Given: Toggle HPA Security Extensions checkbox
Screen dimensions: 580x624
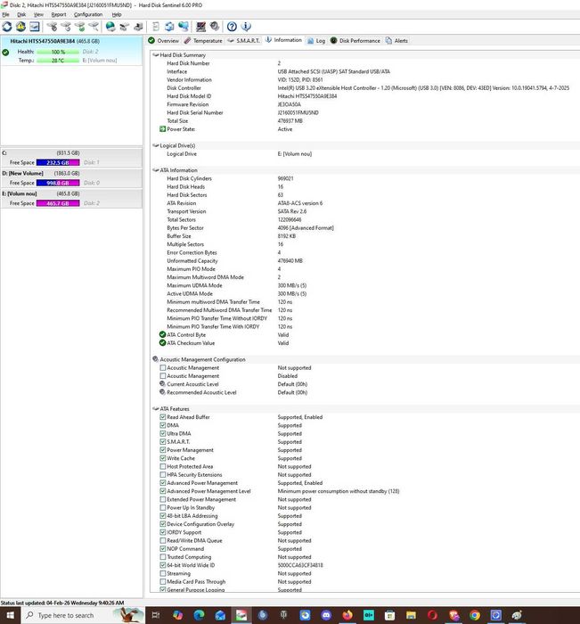Looking at the screenshot, I should (x=163, y=475).
